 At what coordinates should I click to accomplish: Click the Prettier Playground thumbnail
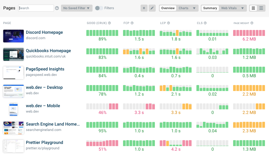(13, 146)
